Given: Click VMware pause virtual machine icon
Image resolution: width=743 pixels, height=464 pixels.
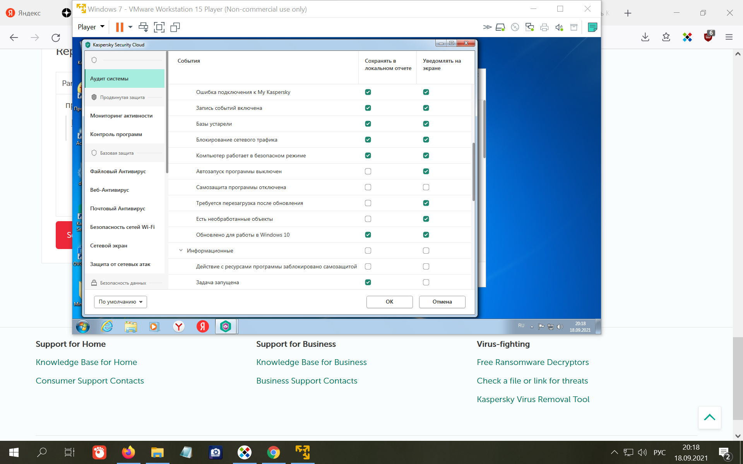Looking at the screenshot, I should 120,27.
